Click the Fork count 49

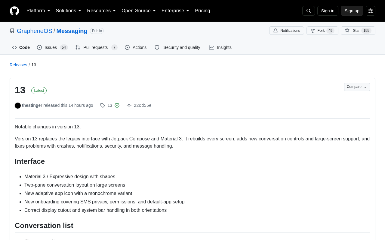tap(330, 31)
